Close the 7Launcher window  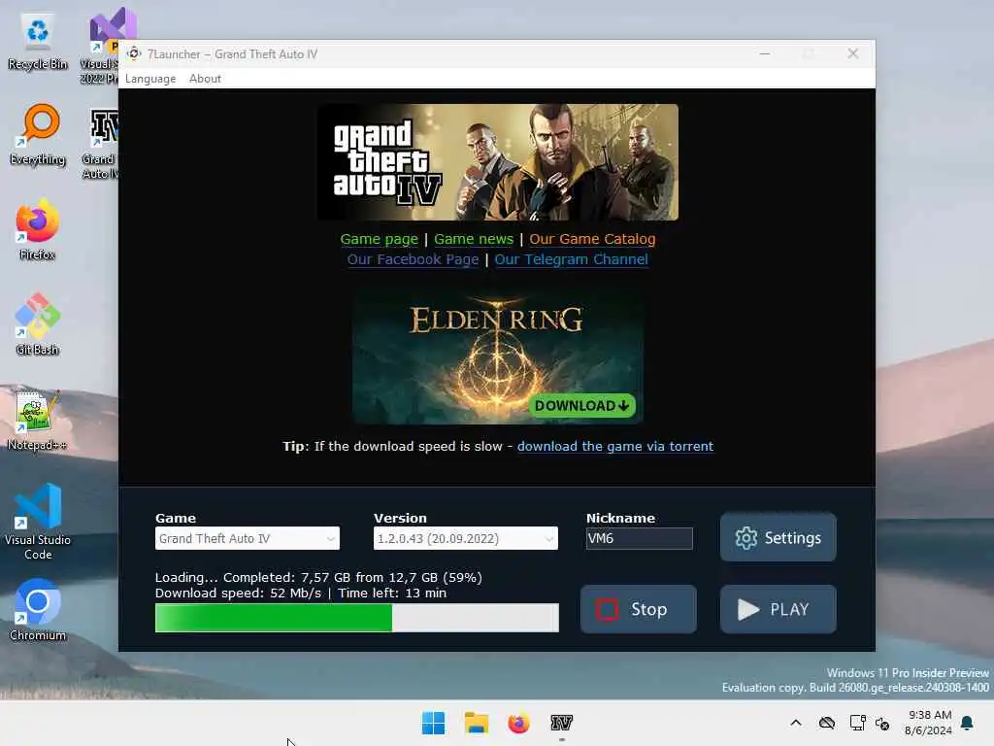pyautogui.click(x=852, y=54)
